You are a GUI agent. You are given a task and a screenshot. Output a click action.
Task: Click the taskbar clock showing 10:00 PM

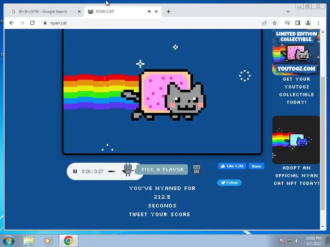[x=314, y=241]
